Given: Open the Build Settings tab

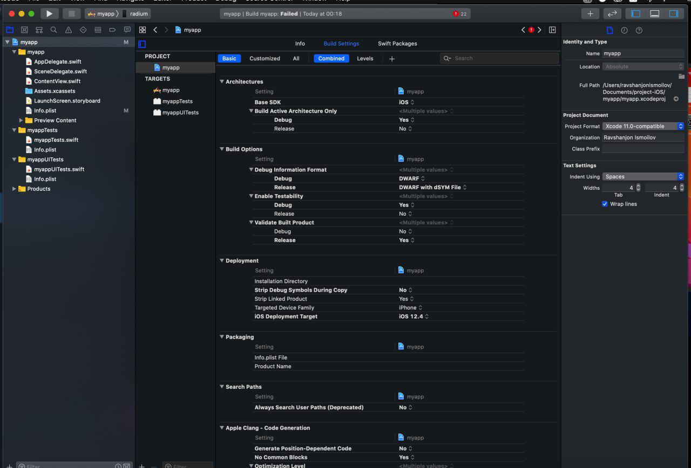Looking at the screenshot, I should 341,44.
